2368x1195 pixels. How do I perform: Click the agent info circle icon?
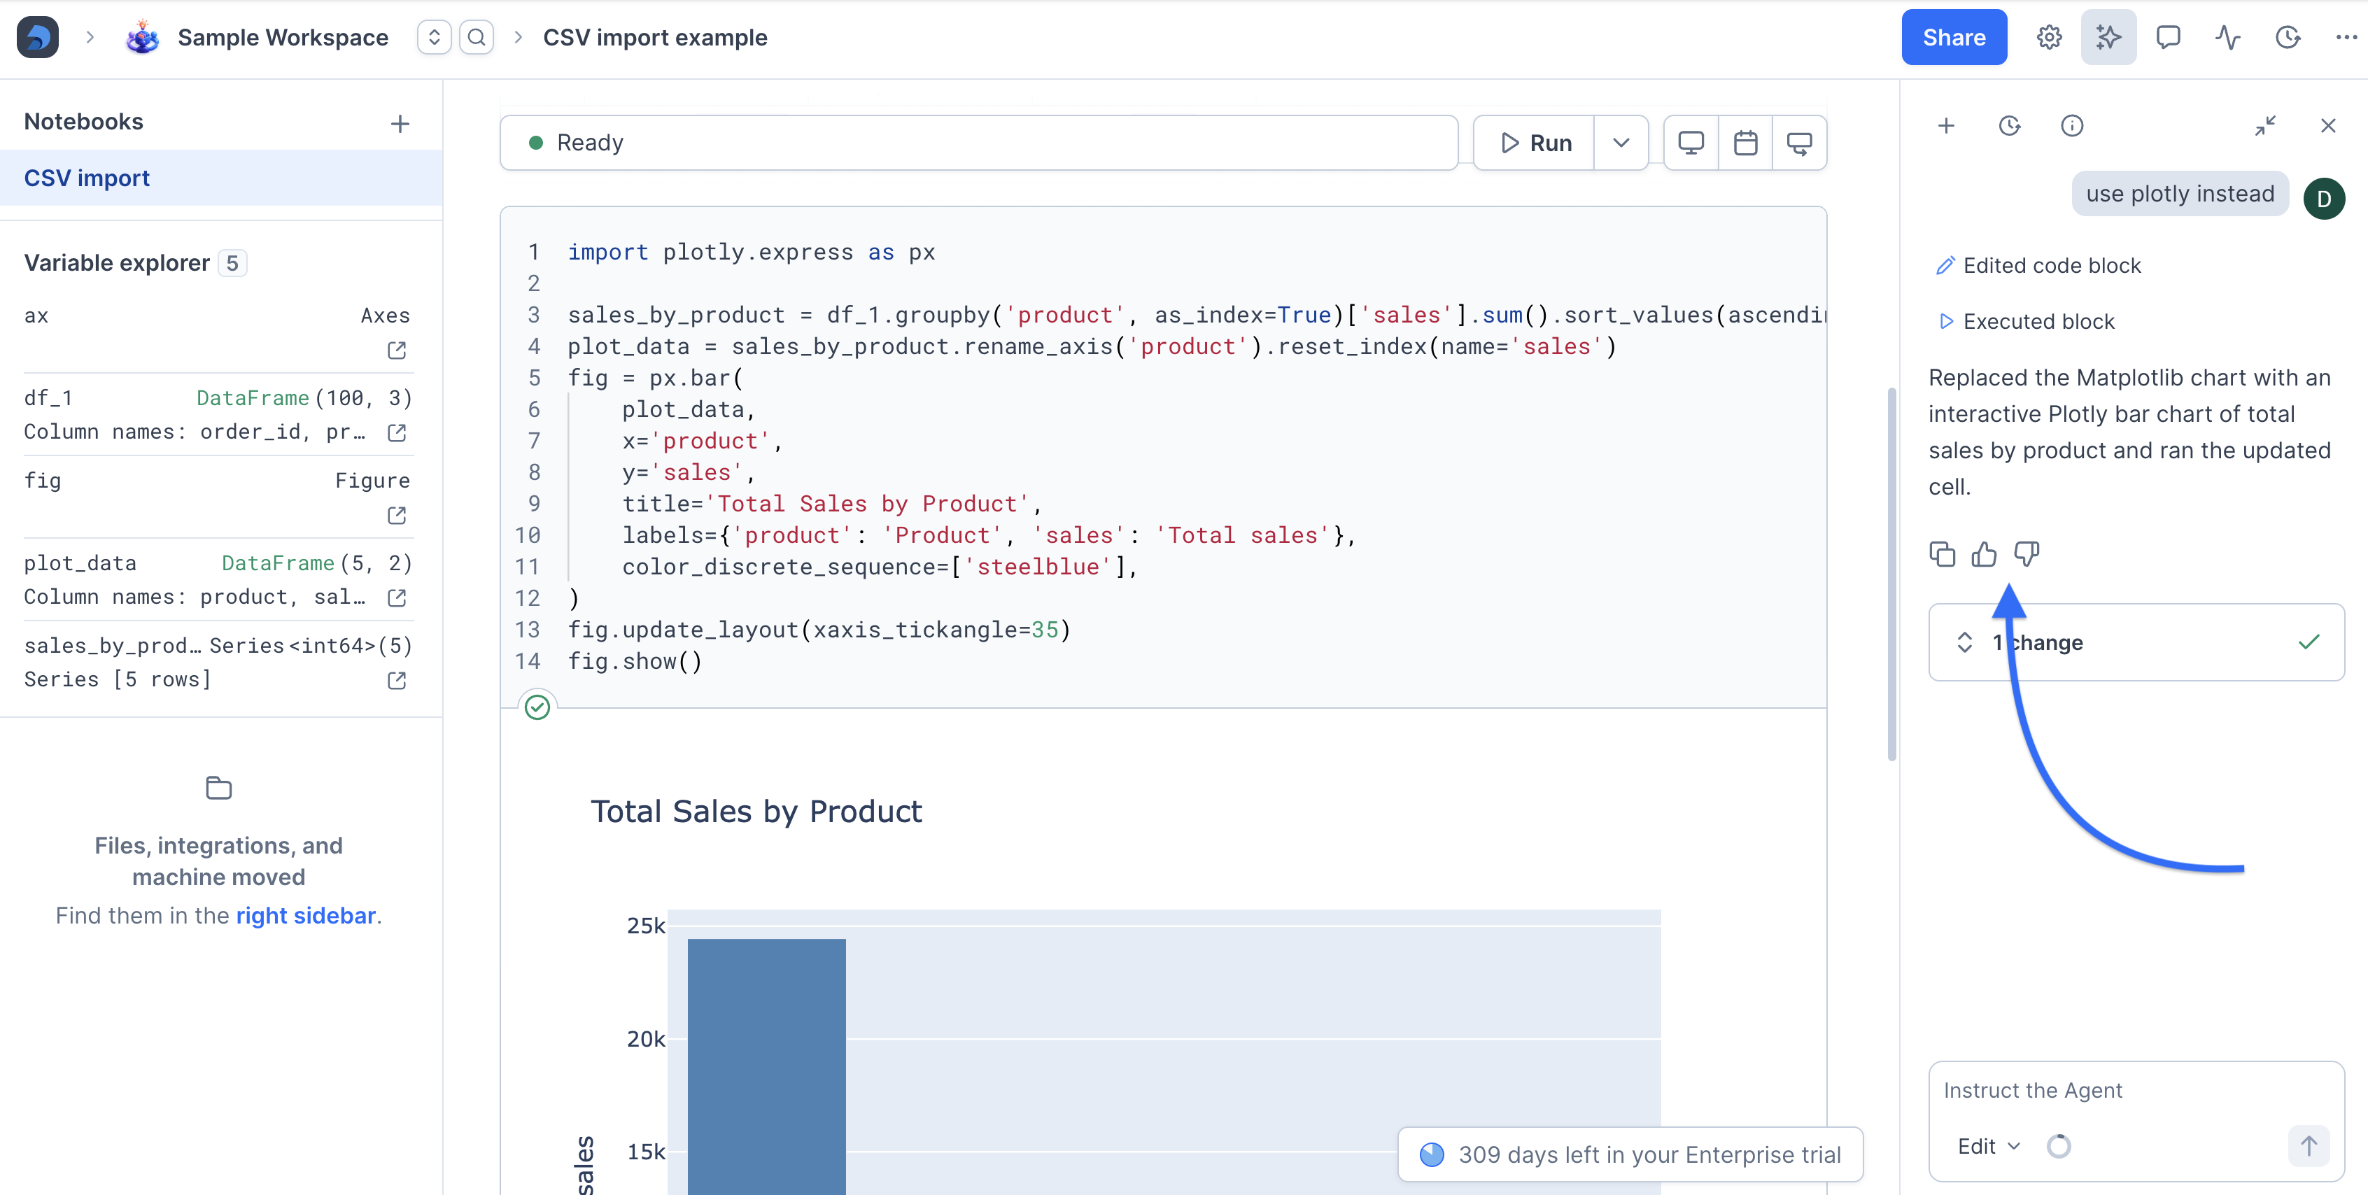pos(2072,126)
